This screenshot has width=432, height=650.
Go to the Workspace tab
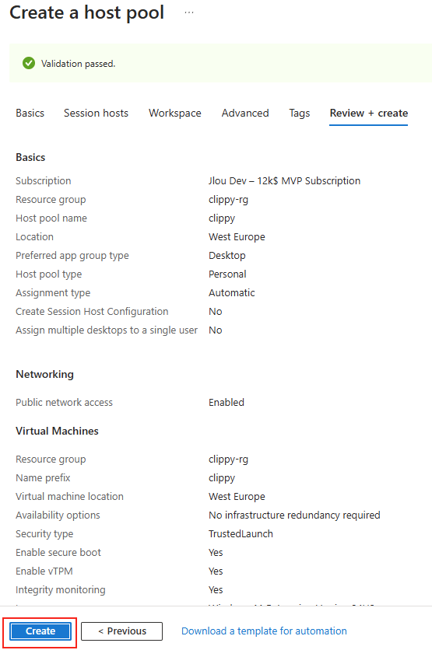(x=174, y=114)
